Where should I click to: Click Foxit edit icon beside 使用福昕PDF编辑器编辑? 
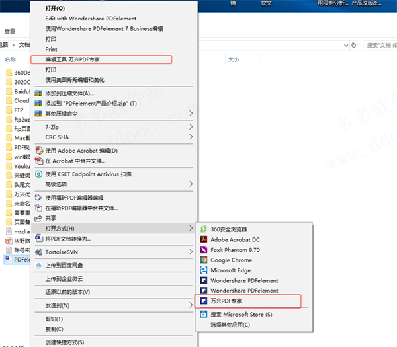(x=38, y=198)
